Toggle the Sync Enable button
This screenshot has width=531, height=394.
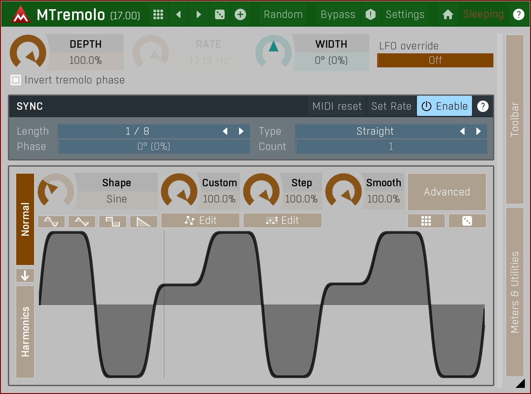tap(444, 106)
